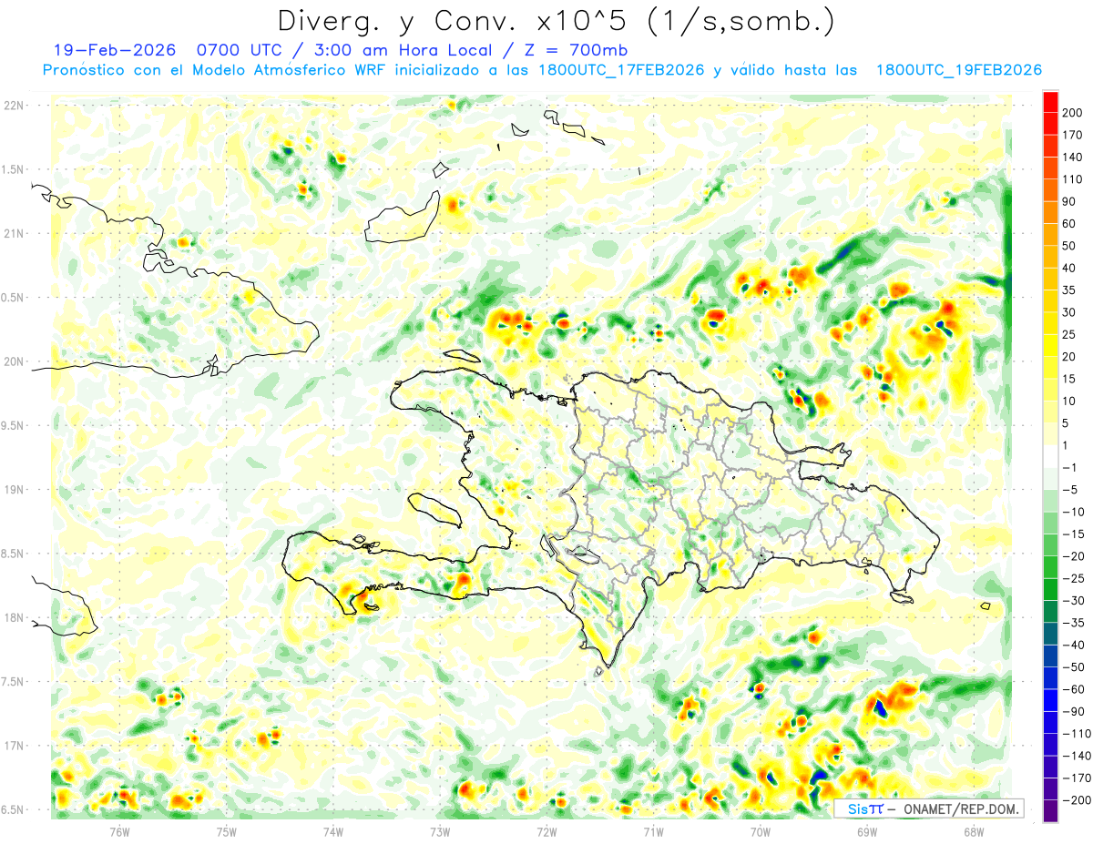The image size is (1093, 844).
Task: Click the '-50' value on the color scale
Action: click(x=1073, y=667)
